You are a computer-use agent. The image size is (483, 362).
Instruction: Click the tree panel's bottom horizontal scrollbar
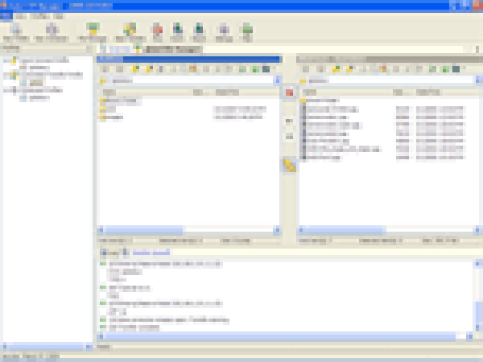(46, 347)
